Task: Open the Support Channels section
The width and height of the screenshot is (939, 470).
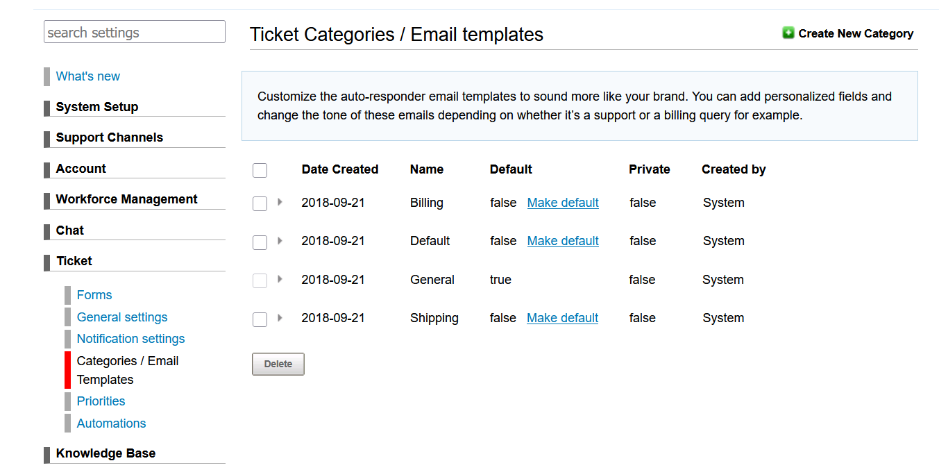Action: coord(110,137)
